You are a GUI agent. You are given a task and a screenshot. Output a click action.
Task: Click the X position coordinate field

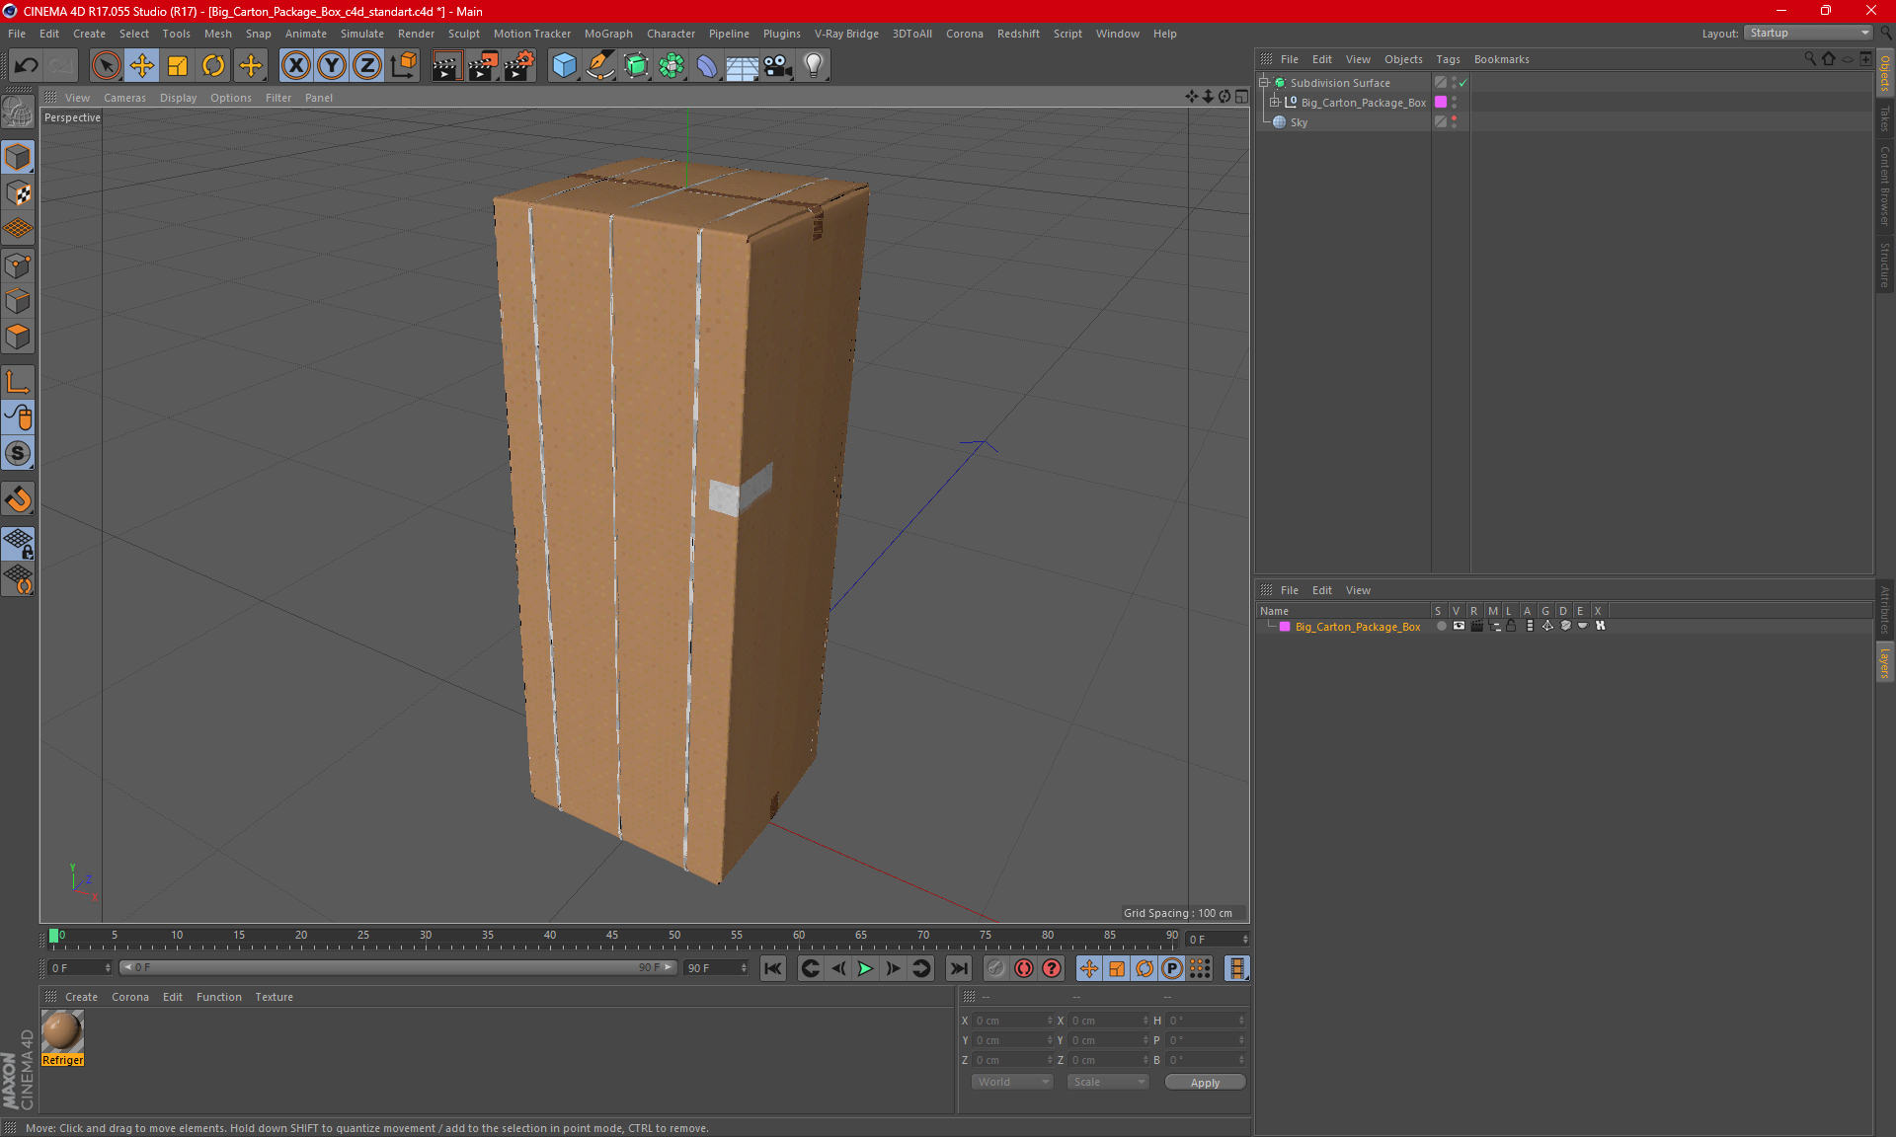(1013, 1021)
